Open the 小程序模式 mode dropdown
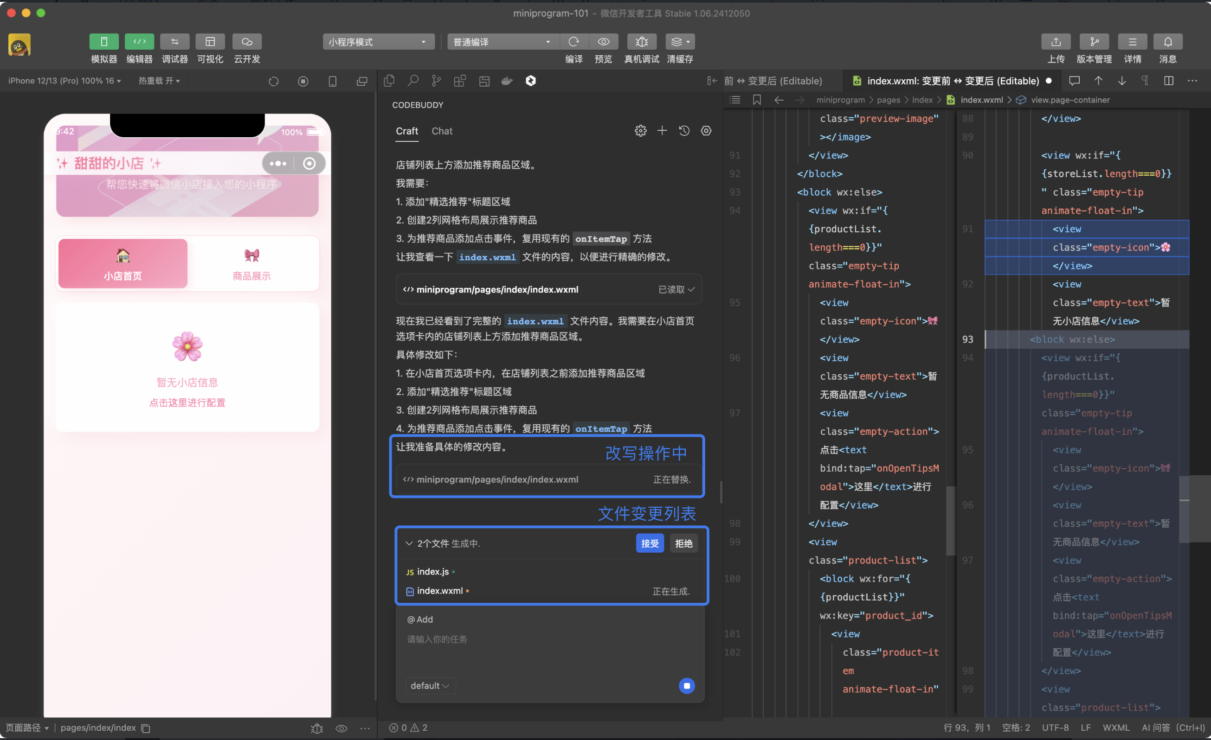The image size is (1211, 740). (x=379, y=42)
